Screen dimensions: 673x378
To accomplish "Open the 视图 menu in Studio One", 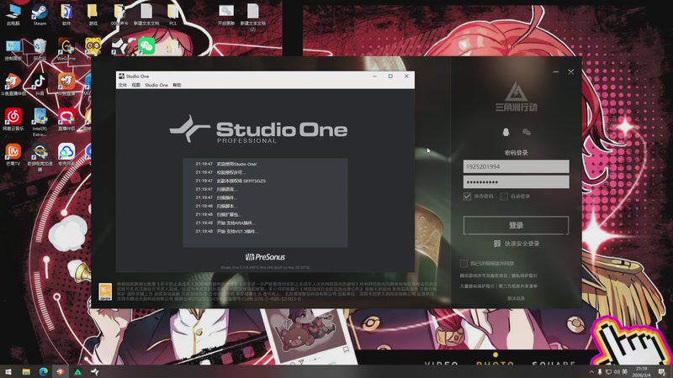I will point(136,85).
